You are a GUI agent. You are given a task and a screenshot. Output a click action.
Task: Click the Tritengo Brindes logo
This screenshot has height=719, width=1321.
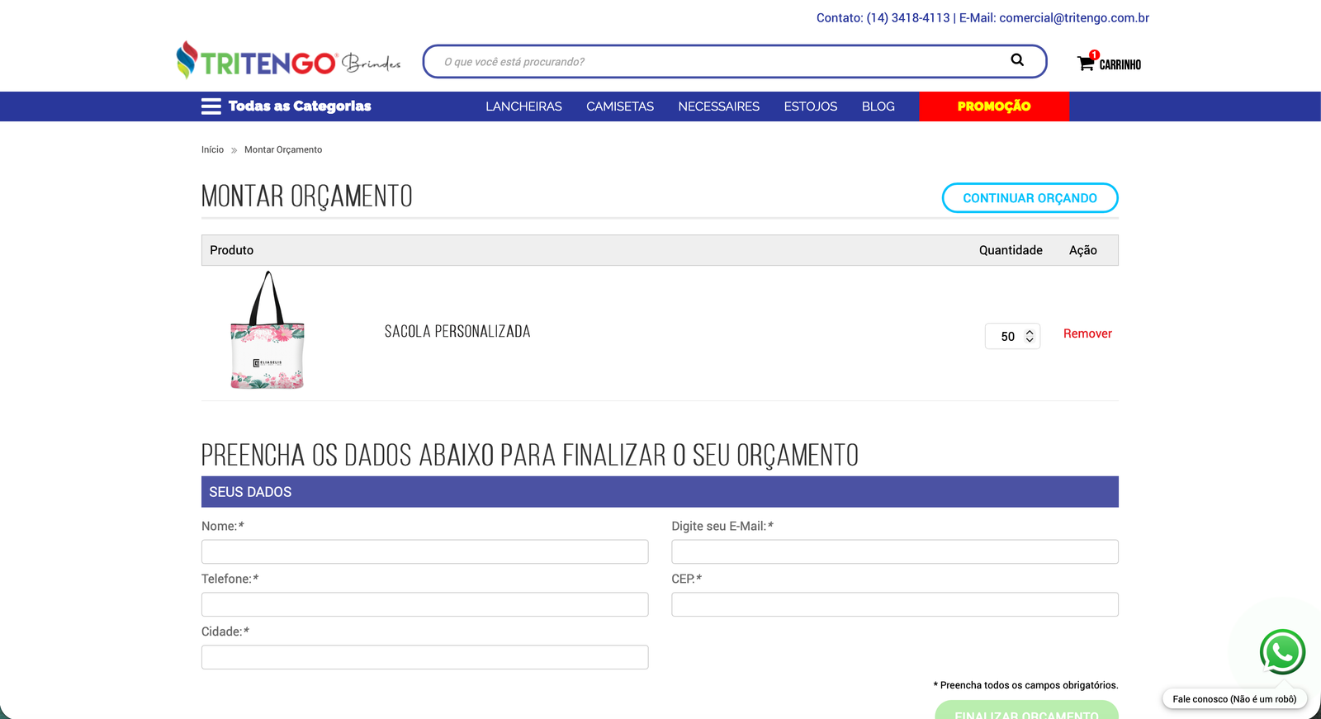289,61
